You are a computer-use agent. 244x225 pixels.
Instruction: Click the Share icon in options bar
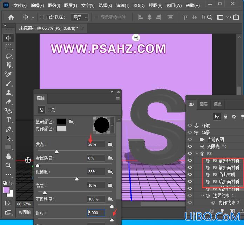pos(236,17)
